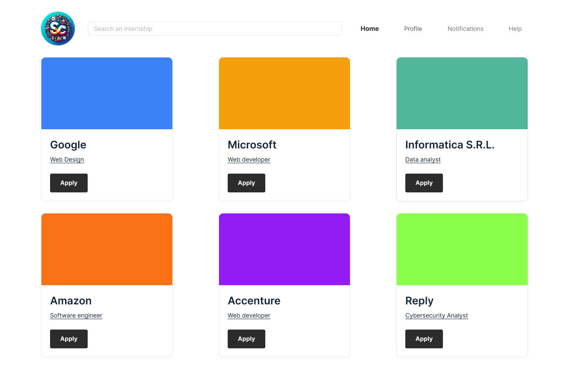Open the Software engineer link under Amazon
Screen dimensions: 569x369
click(76, 315)
